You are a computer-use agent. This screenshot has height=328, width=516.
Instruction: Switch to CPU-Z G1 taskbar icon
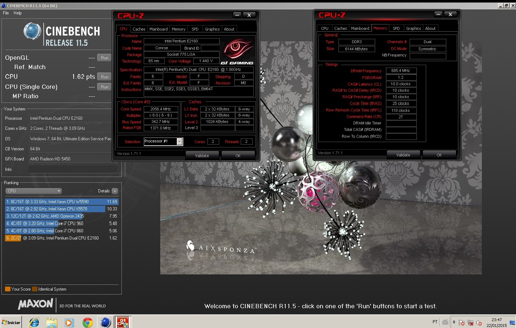point(123,322)
